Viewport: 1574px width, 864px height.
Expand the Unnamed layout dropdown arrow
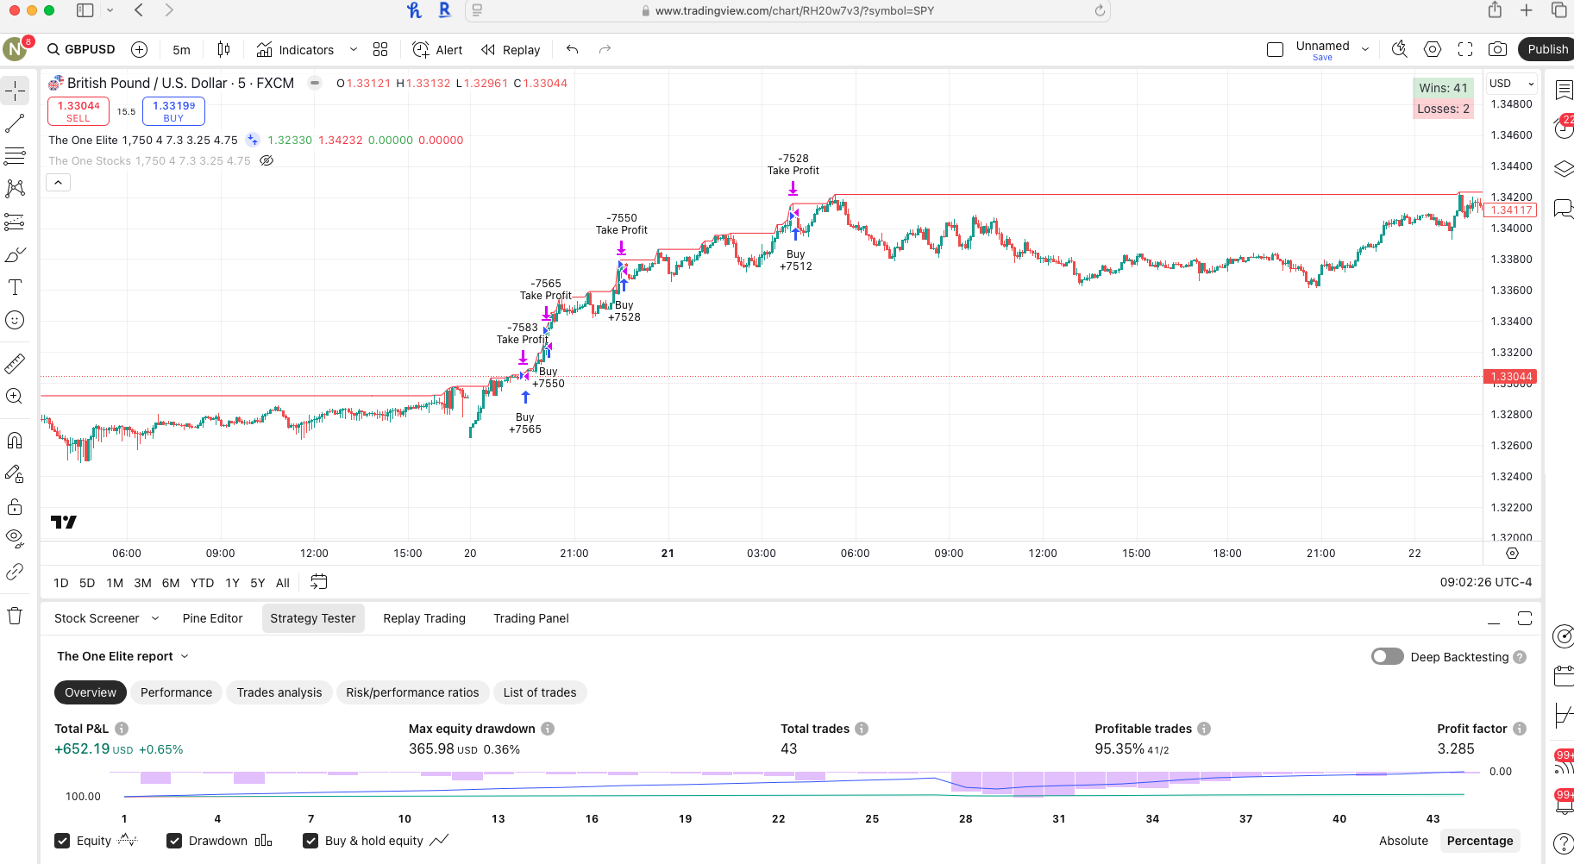[x=1365, y=49]
